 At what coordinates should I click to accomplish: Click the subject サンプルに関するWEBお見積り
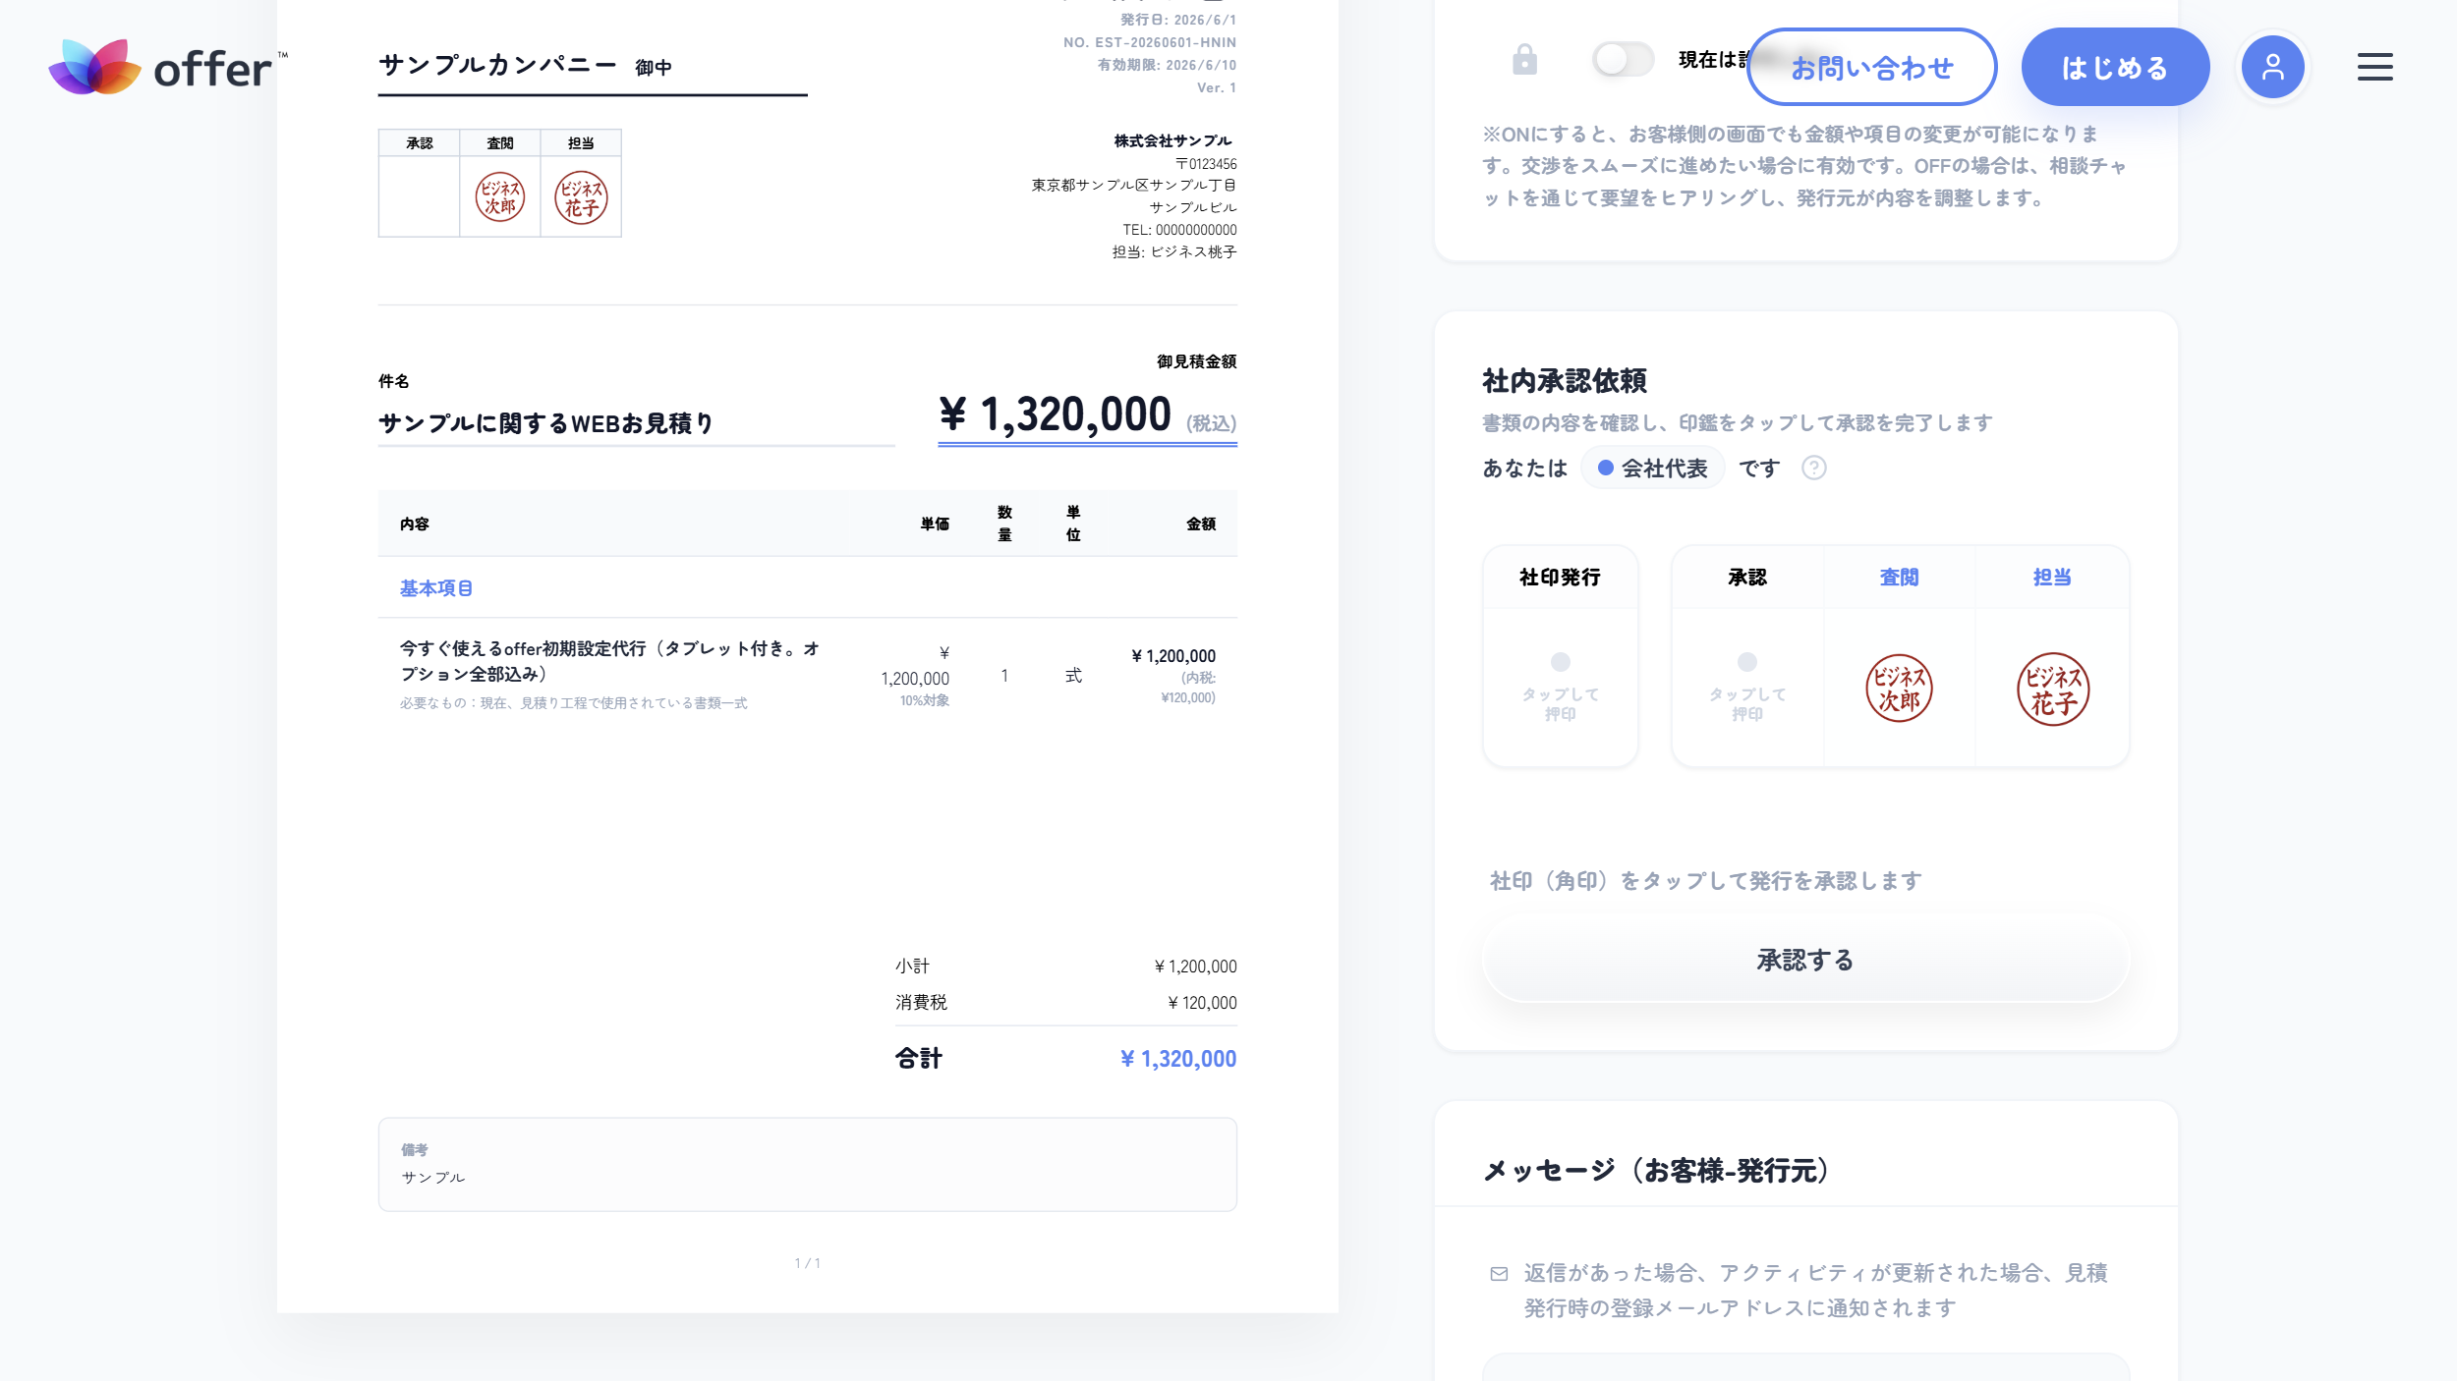546,423
